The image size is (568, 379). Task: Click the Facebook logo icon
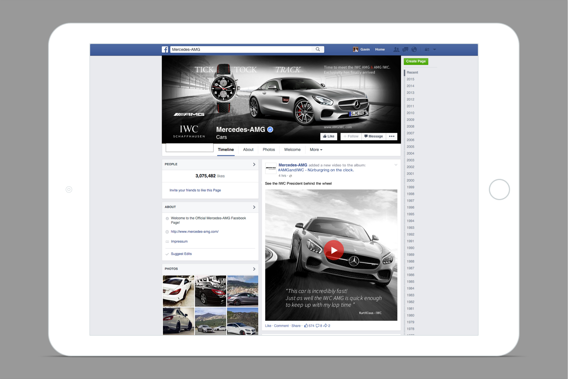click(165, 50)
